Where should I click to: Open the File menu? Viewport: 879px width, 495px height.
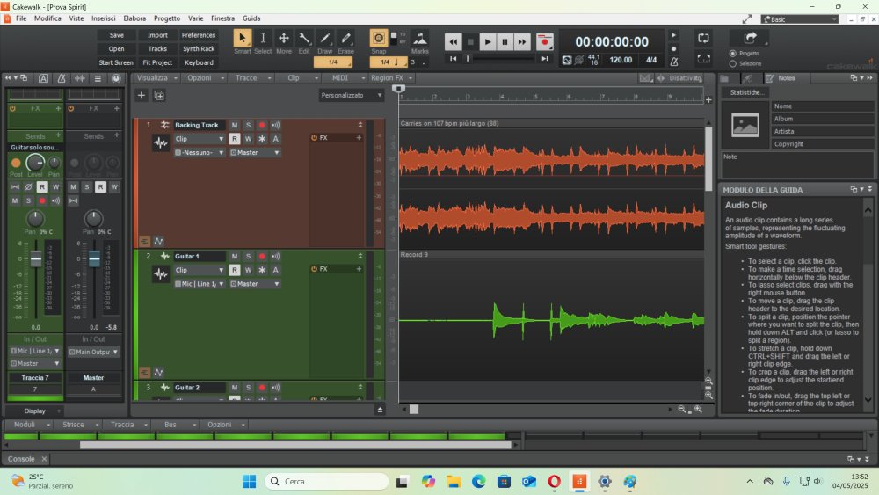(21, 18)
